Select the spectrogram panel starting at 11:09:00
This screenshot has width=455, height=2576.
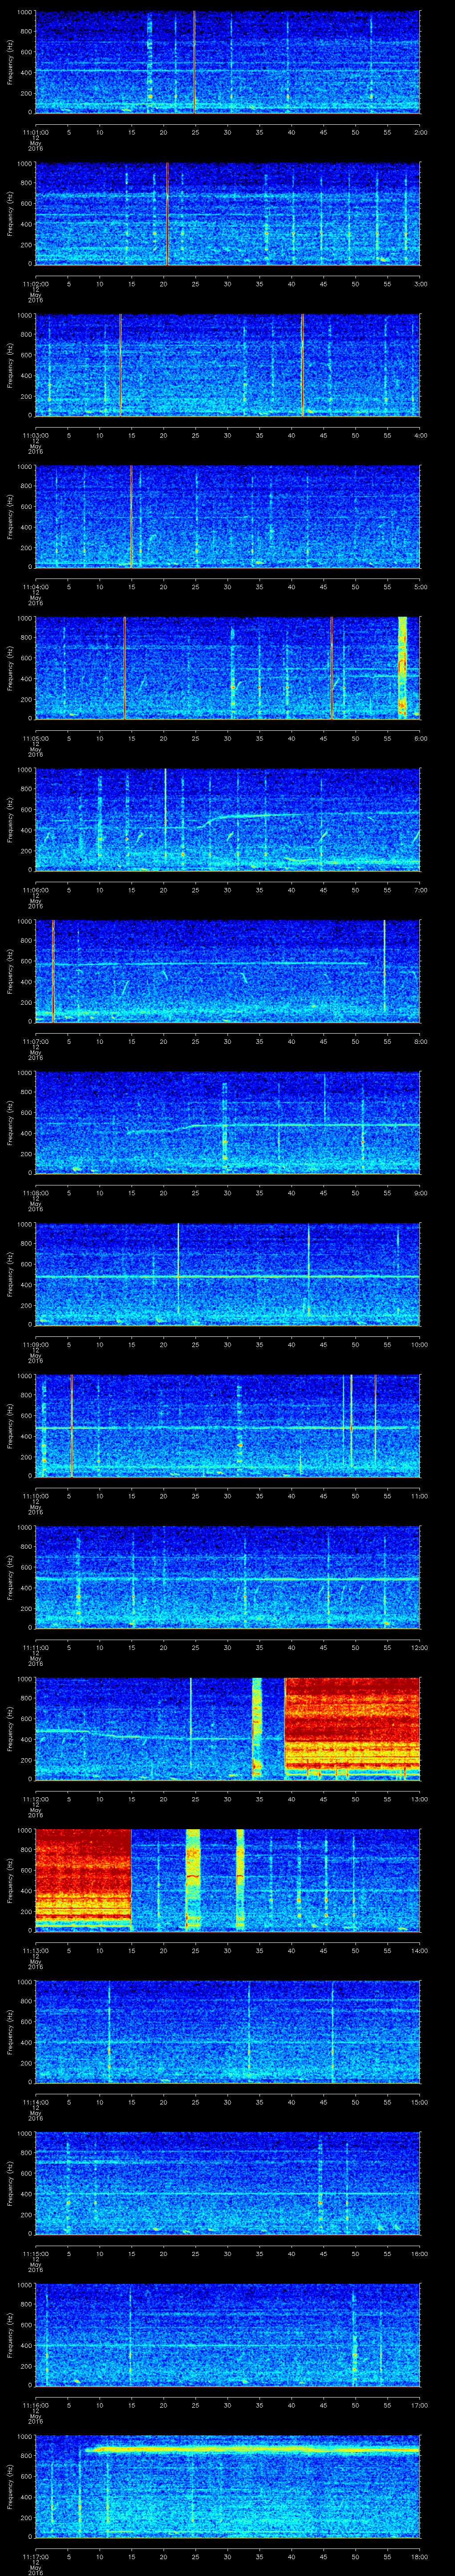[227, 1274]
